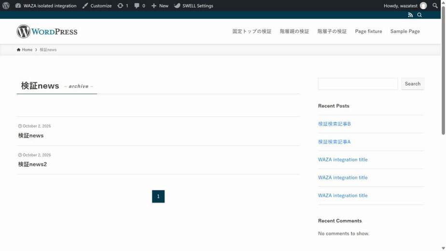The width and height of the screenshot is (446, 251).
Task: Click the No comments to show text
Action: [344, 233]
